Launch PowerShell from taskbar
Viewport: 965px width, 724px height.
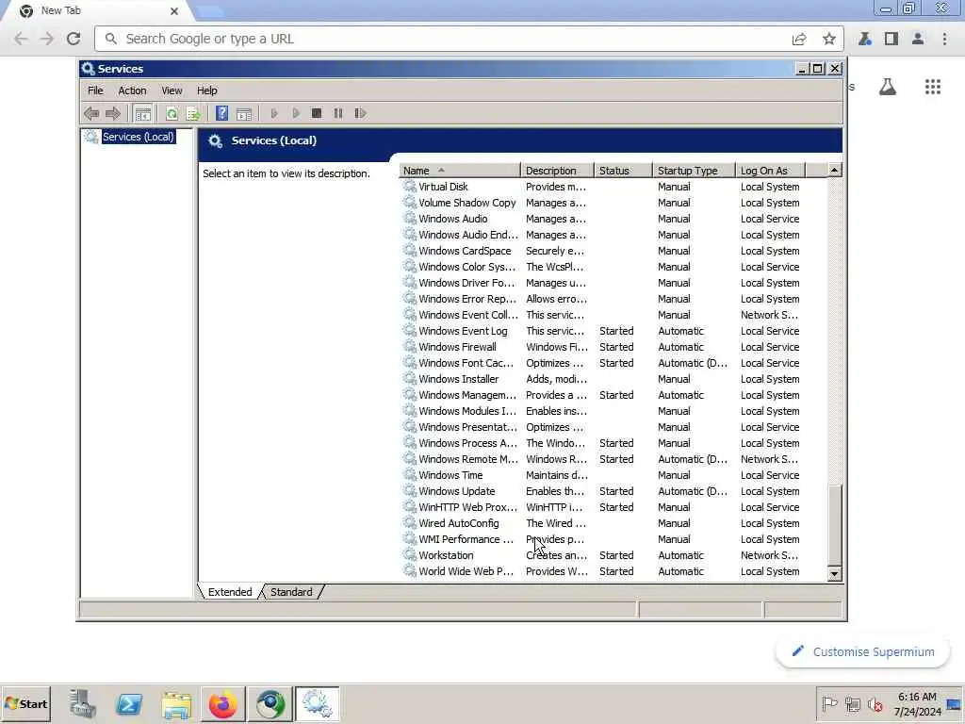[x=129, y=703]
